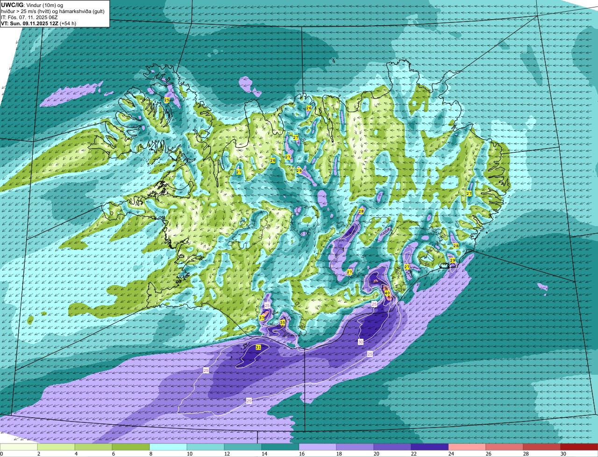
Task: Click the white contour label "30"
Action: 361,342
